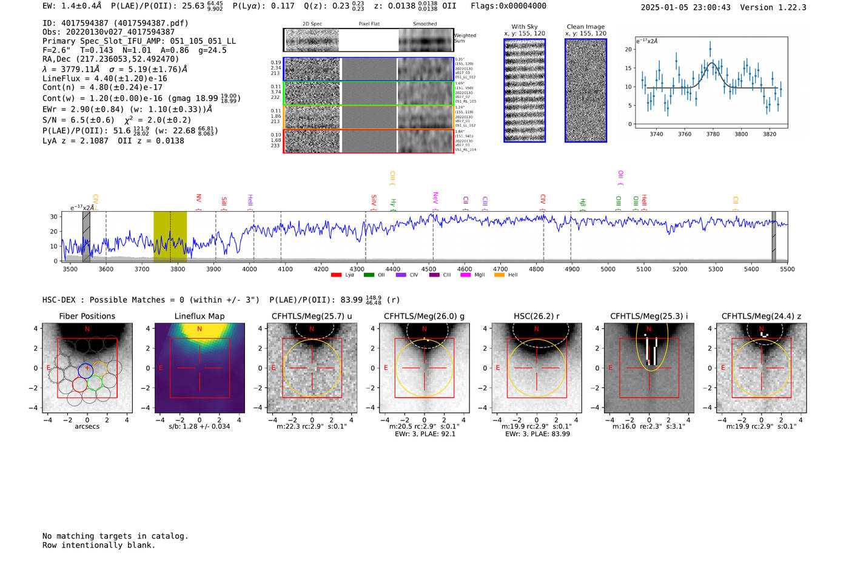Click the EWr: 3, PLAE: 92.1 caption
The image size is (849, 578).
click(x=425, y=434)
